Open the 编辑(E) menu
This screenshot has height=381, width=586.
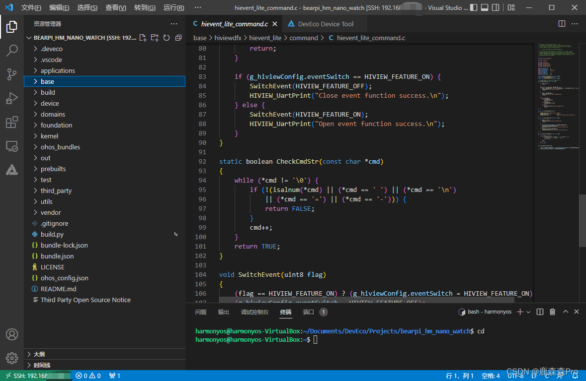point(59,7)
